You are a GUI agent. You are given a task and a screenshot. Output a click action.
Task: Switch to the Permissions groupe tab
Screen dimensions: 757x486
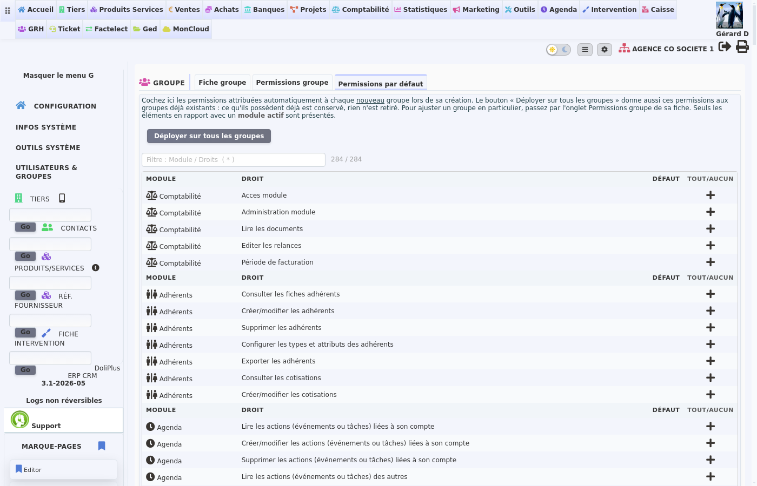pyautogui.click(x=292, y=82)
